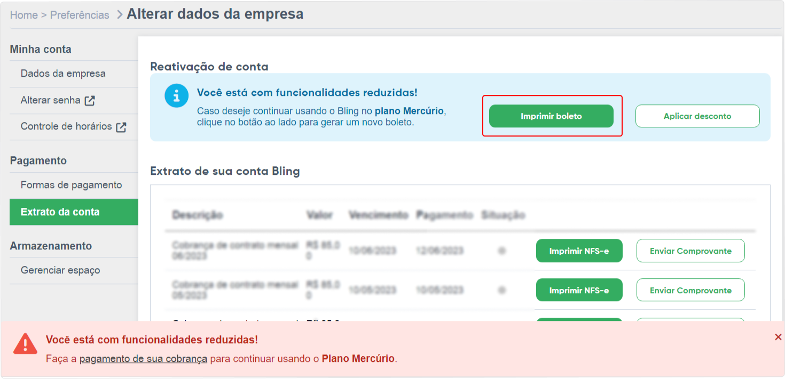Click Plano Mercúrio text in red banner
The image size is (785, 379).
tap(358, 359)
